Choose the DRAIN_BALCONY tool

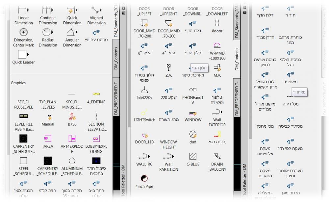[217, 156]
